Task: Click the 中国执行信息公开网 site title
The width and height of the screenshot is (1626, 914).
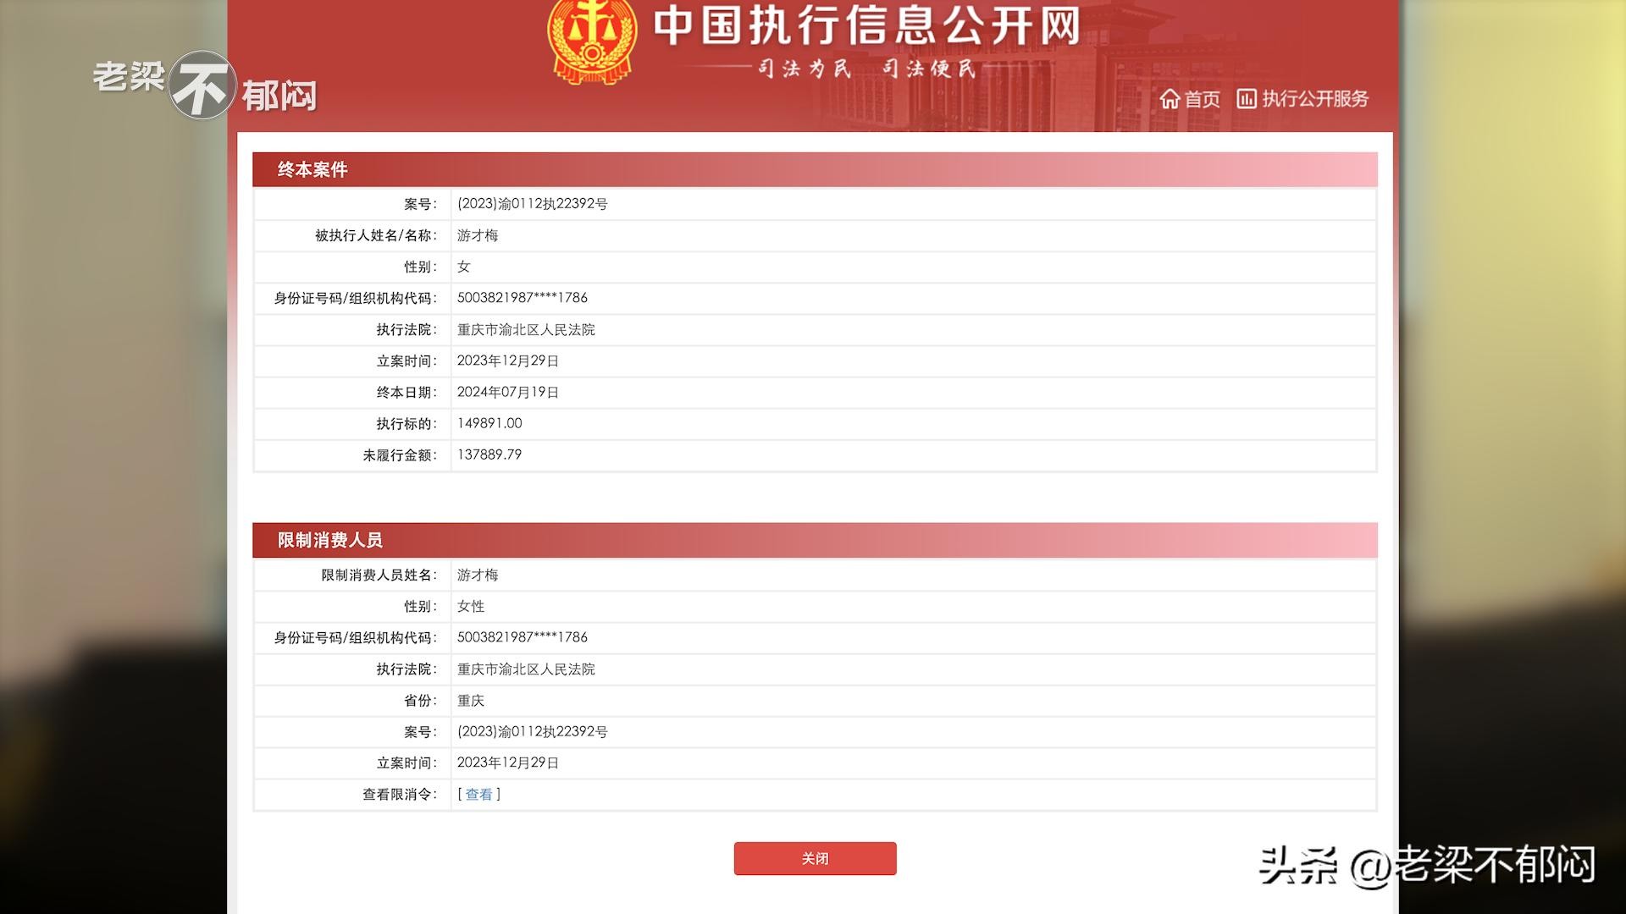Action: coord(866,25)
